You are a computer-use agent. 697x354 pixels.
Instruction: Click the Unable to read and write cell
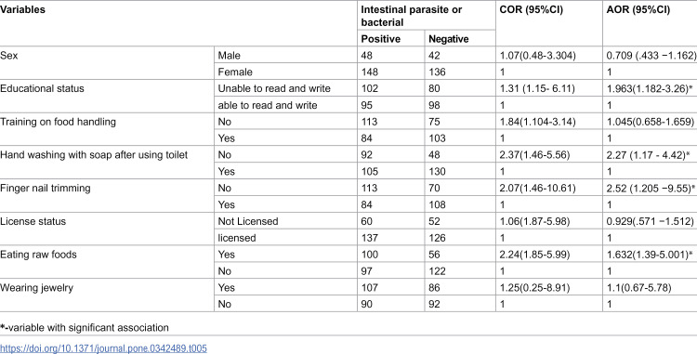(274, 88)
